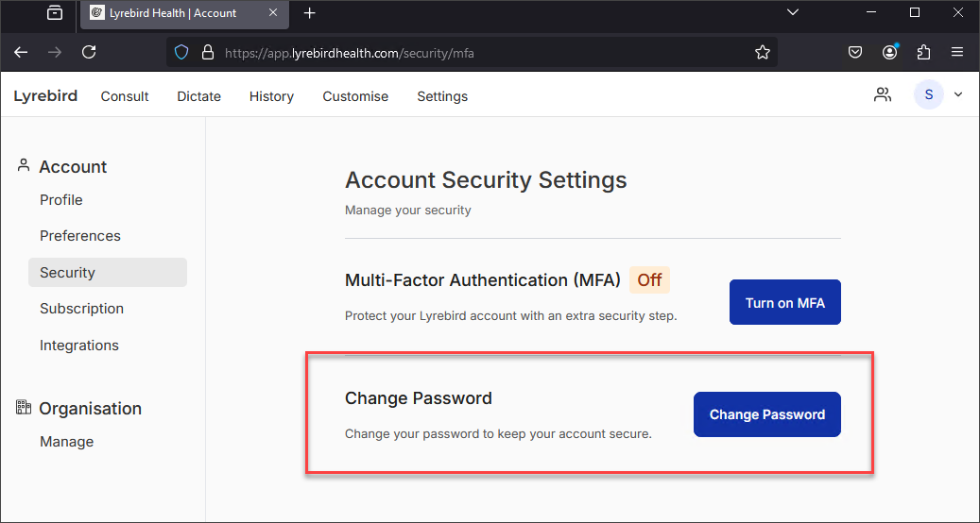This screenshot has width=980, height=523.
Task: Click tracking protection shield icon
Action: click(x=181, y=53)
